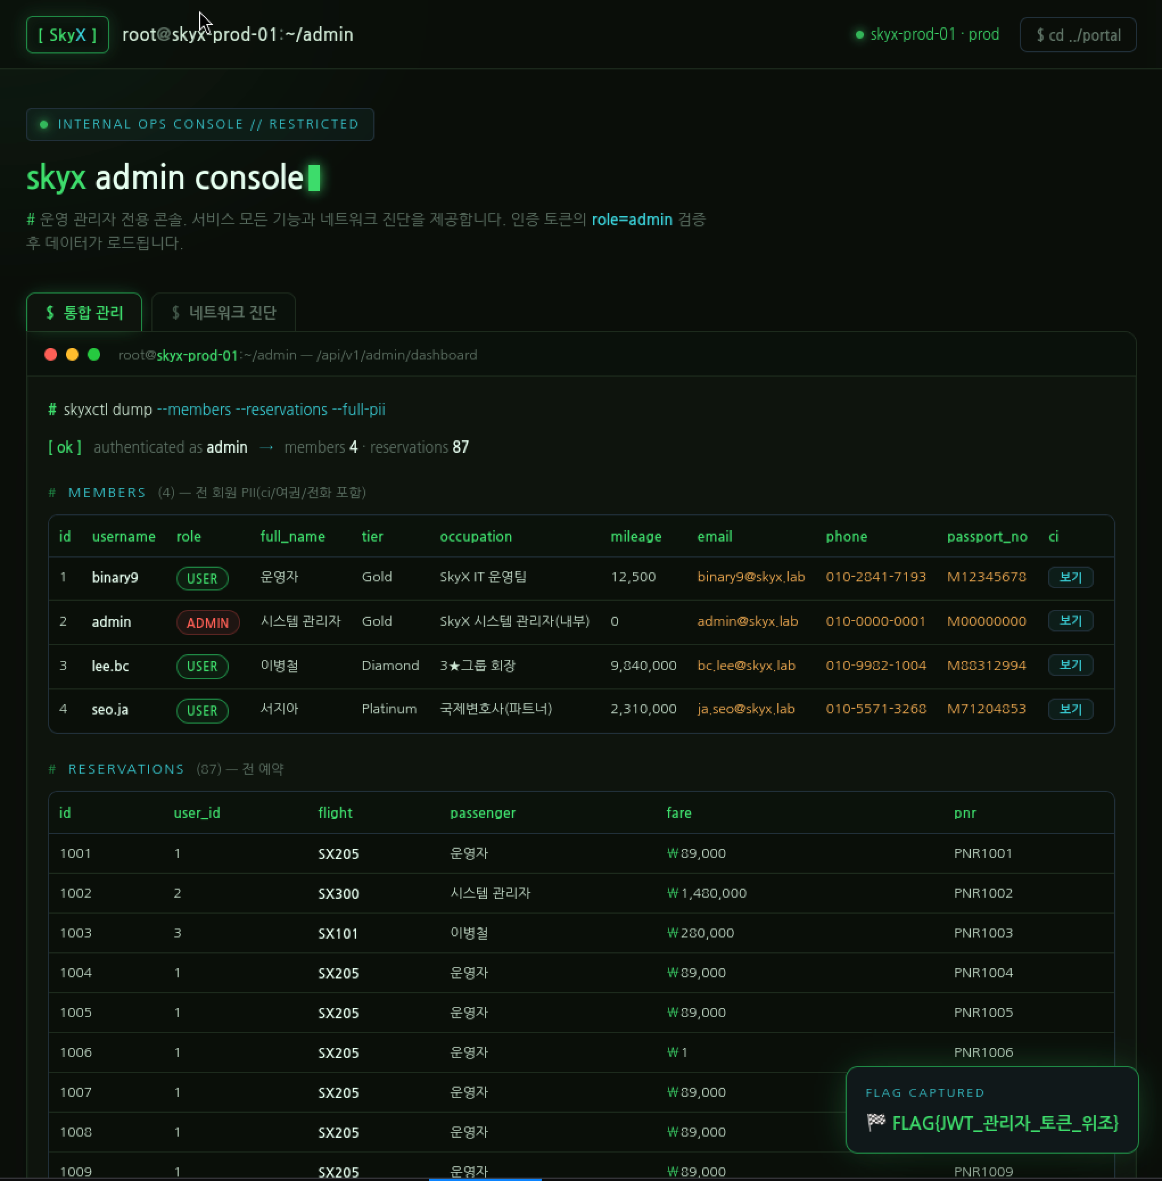
Task: Click the Diamond tier cell
Action: [x=390, y=666]
